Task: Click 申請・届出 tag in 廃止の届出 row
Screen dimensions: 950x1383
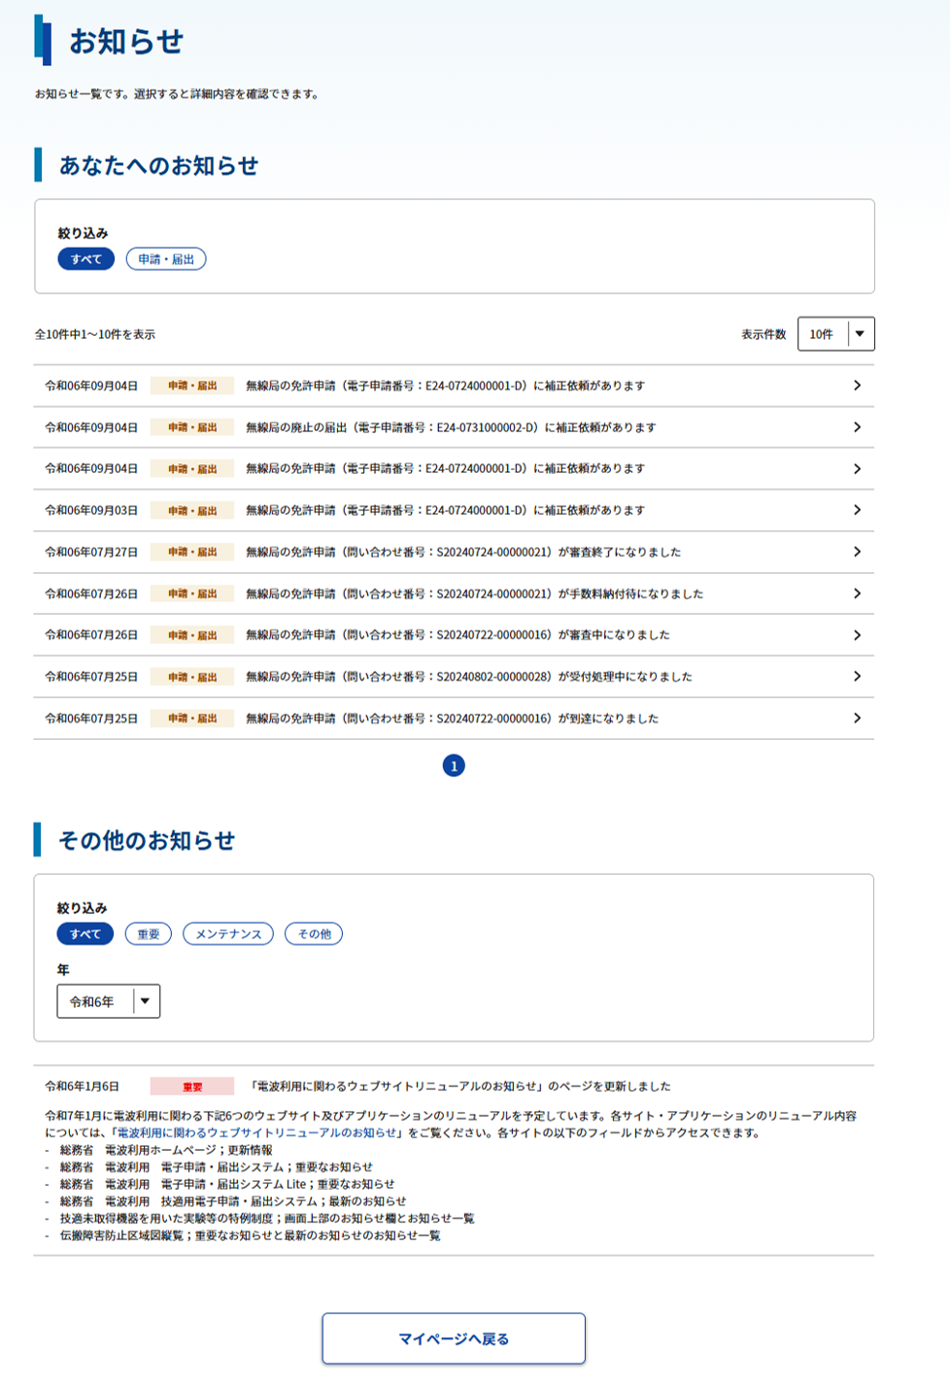Action: pyautogui.click(x=192, y=427)
